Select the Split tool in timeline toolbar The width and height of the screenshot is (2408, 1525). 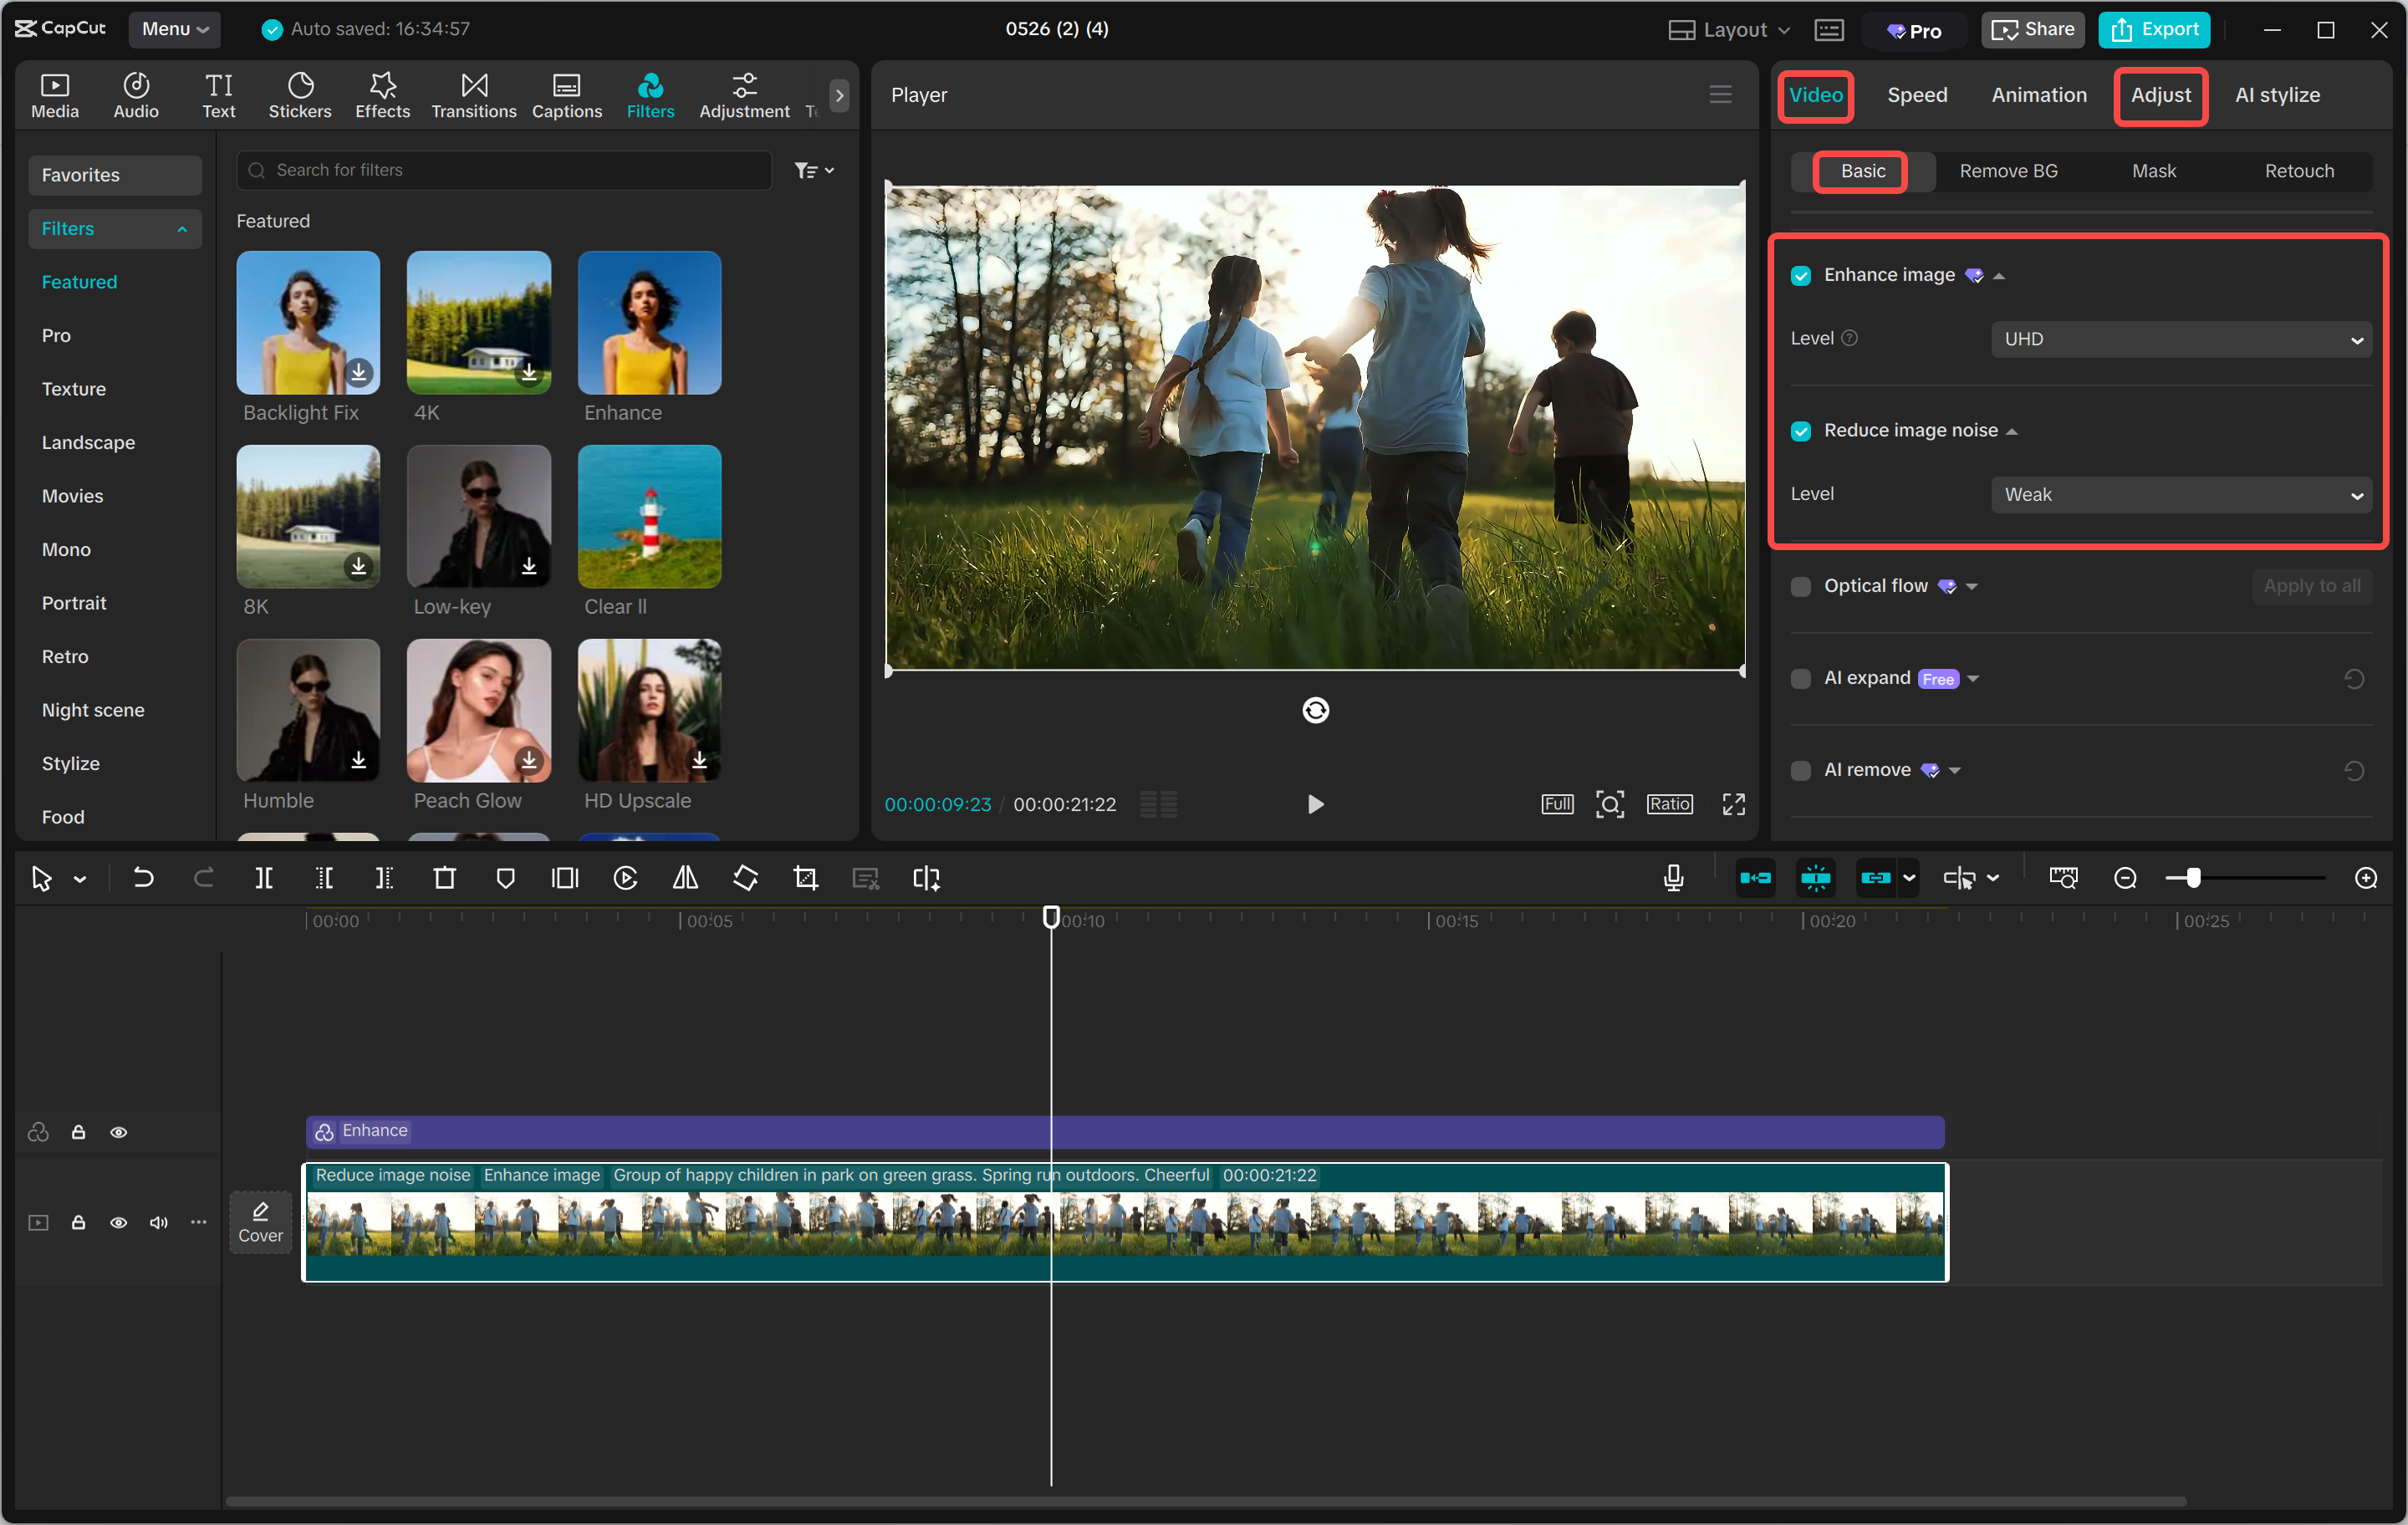click(264, 878)
